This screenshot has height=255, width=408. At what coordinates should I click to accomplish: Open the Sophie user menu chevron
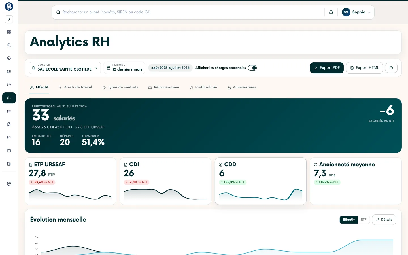click(x=369, y=12)
